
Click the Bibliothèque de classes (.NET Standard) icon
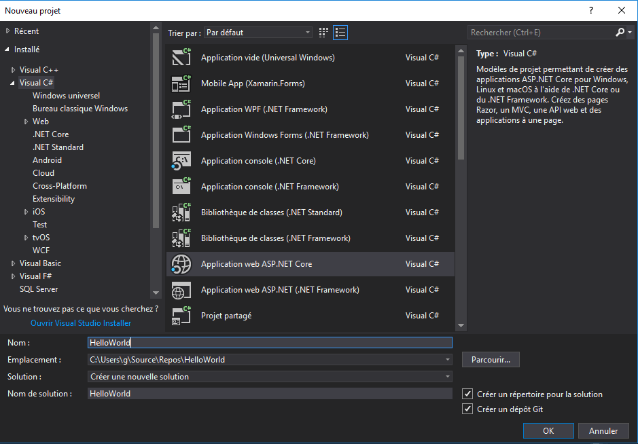[181, 212]
